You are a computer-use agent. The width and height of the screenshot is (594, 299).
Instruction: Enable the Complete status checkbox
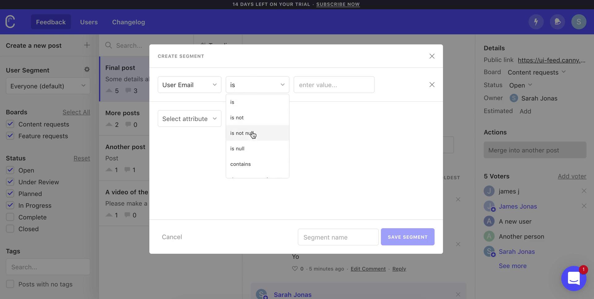point(10,217)
